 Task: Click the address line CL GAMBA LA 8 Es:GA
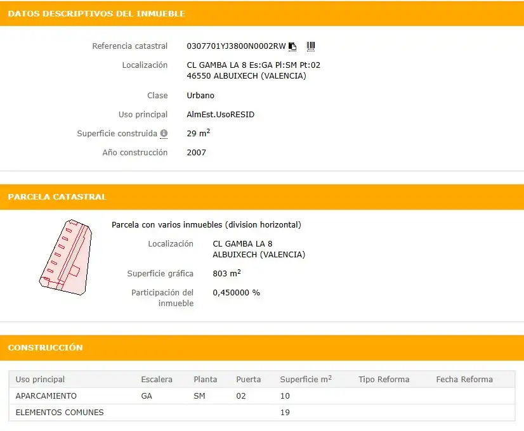tap(253, 65)
